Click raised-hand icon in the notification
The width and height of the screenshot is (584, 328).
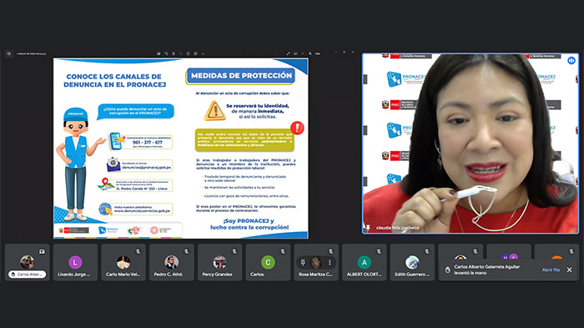click(x=448, y=270)
